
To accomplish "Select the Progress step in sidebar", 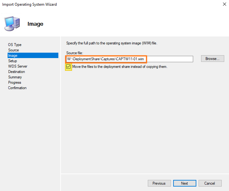I will point(15,82).
